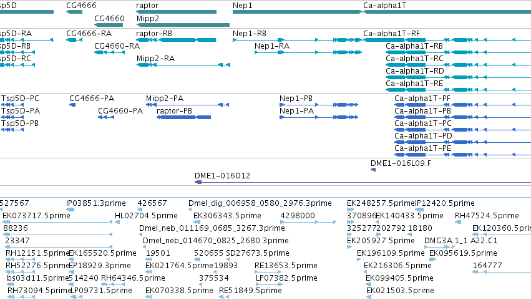Select EST EK099405.5prime

point(399,279)
